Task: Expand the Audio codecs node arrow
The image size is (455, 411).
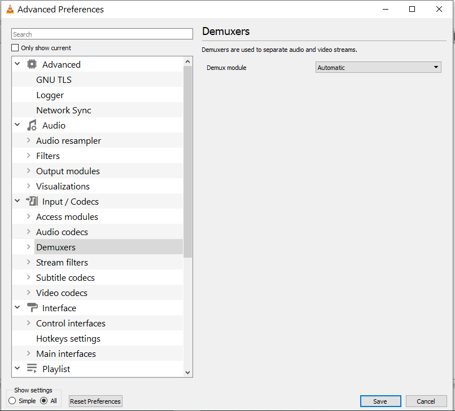Action: coord(28,232)
